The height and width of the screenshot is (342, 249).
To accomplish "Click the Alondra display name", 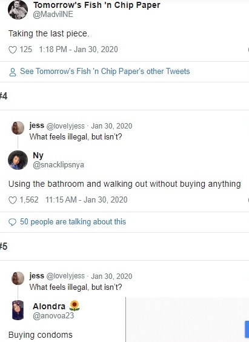I will 49,306.
